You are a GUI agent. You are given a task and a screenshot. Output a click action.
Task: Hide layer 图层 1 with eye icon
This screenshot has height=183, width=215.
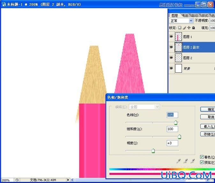point(171,37)
